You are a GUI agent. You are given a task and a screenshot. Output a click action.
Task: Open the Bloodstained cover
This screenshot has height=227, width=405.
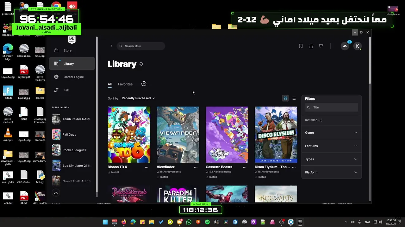[x=129, y=194]
